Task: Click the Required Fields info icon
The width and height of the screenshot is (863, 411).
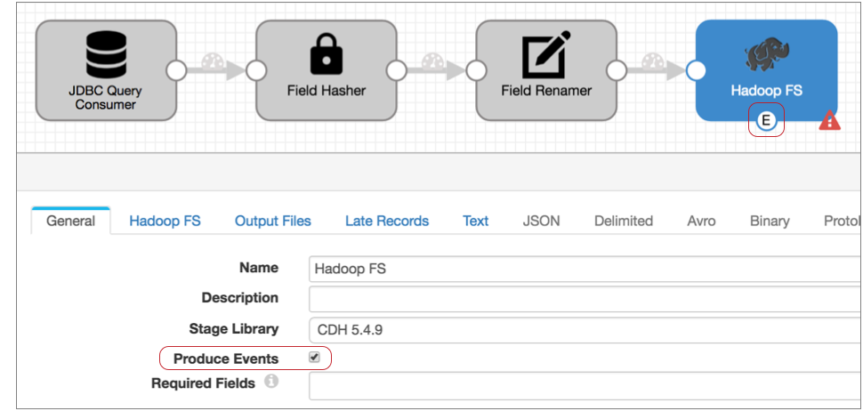Action: click(x=271, y=383)
